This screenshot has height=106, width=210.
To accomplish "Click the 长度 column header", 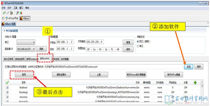I will point(186,83).
